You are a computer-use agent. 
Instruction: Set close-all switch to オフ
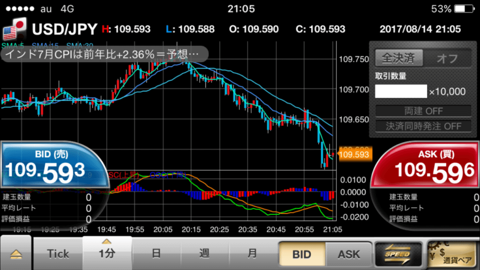coord(447,58)
